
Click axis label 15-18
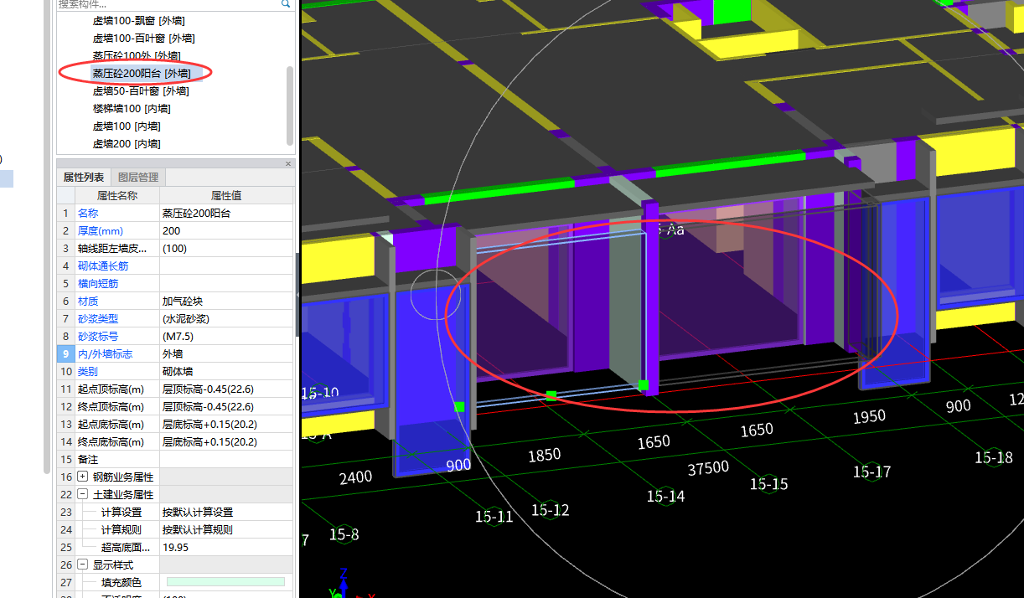click(x=994, y=457)
